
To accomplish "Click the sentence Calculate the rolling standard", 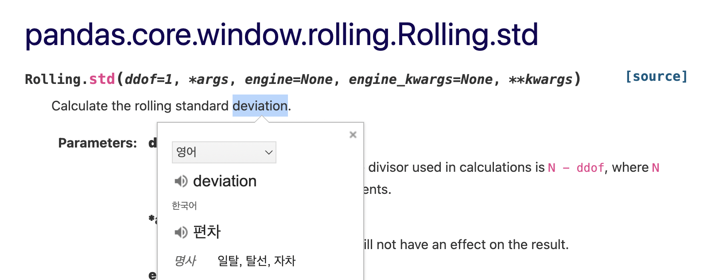I will pyautogui.click(x=140, y=106).
